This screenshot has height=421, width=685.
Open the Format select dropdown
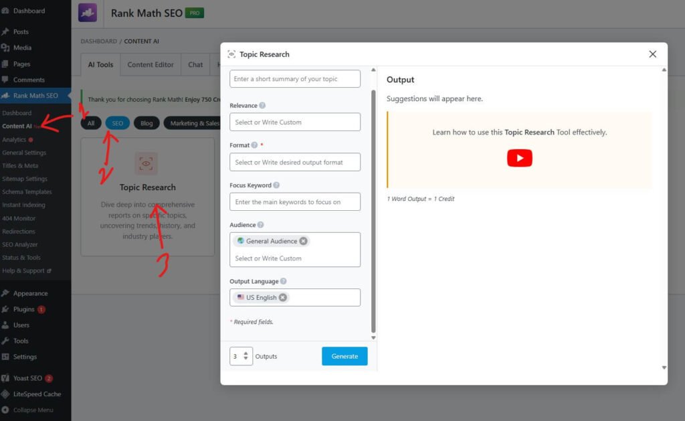point(295,162)
